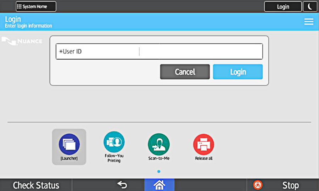Submit with the blue Login button
This screenshot has width=319, height=191.
pos(237,72)
